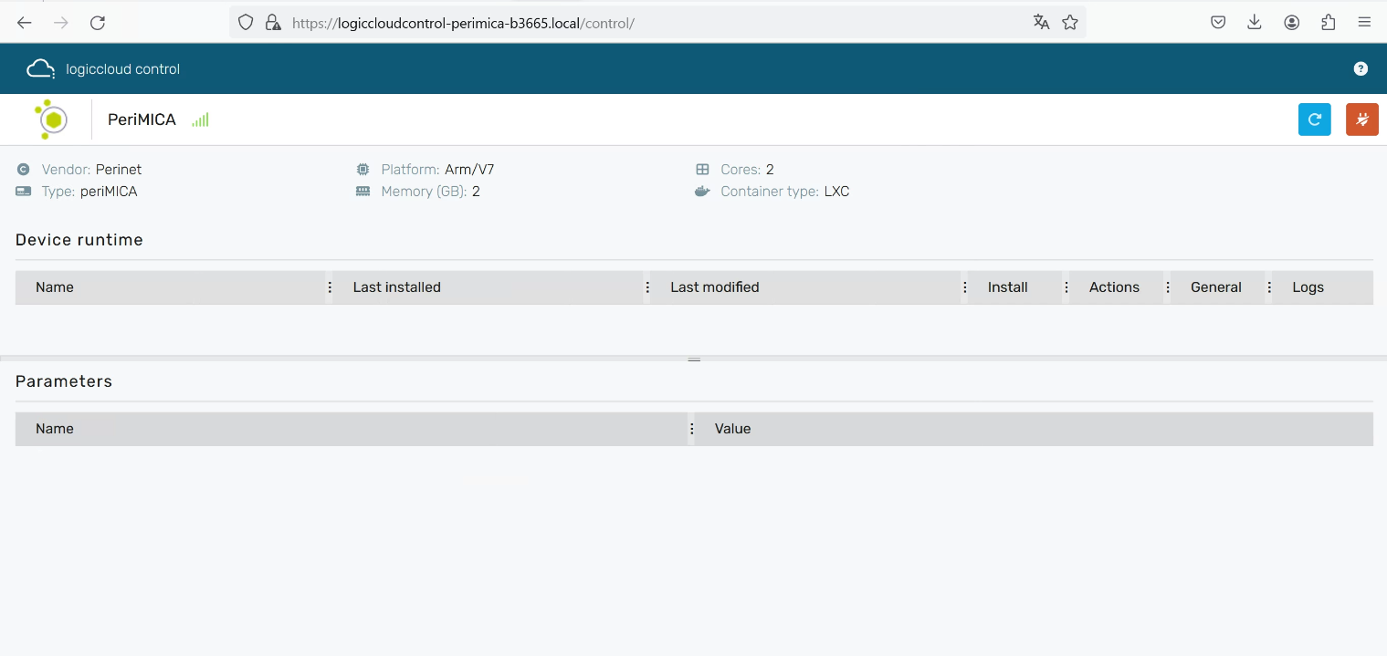Open the Firefox hamburger application menu
This screenshot has height=656, width=1387.
click(1365, 23)
